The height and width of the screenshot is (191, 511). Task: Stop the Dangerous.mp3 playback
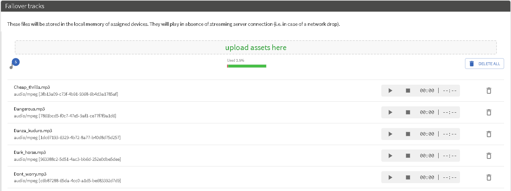[x=408, y=112]
